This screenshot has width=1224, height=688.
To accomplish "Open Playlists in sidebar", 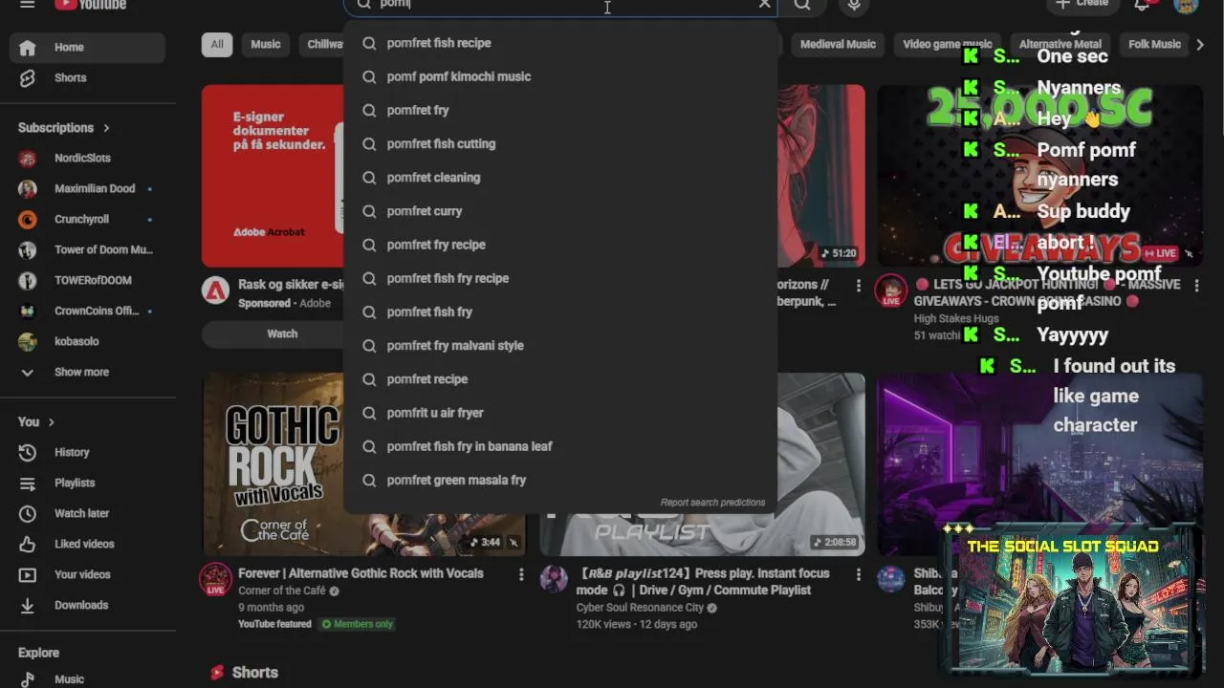I will (88, 483).
